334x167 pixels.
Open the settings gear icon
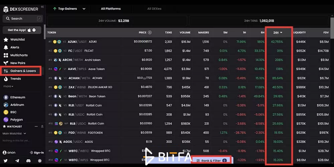point(40,161)
